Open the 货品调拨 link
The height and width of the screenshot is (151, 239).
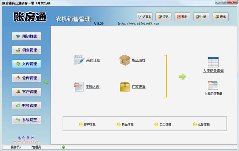tap(139, 60)
